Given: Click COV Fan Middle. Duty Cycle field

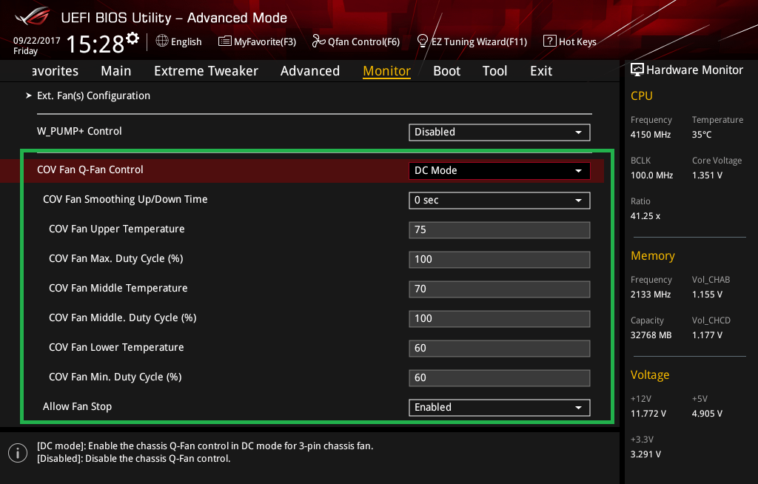Looking at the screenshot, I should point(500,319).
